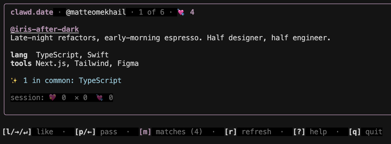
Task: Click the '1 of 6' profile counter
Action: tap(152, 13)
